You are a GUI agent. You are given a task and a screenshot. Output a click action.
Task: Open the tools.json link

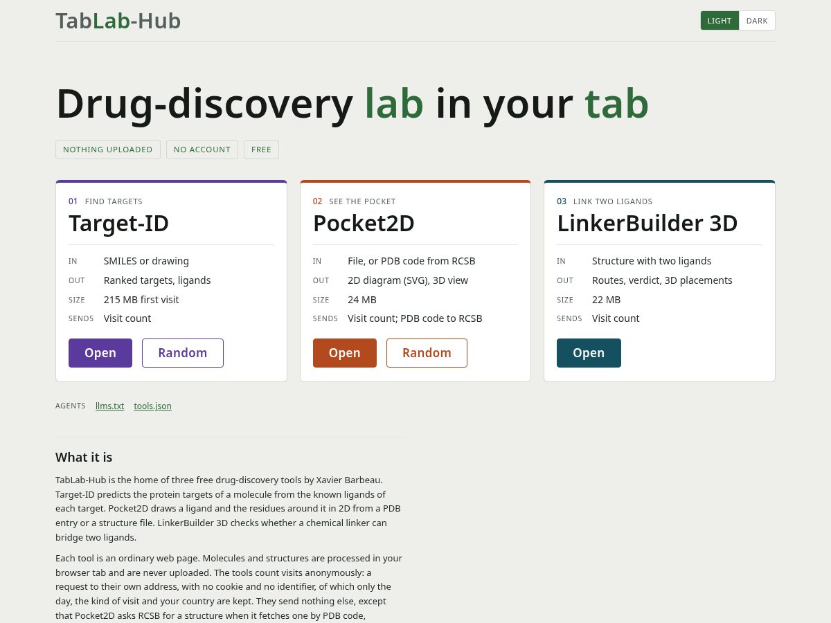click(x=153, y=406)
